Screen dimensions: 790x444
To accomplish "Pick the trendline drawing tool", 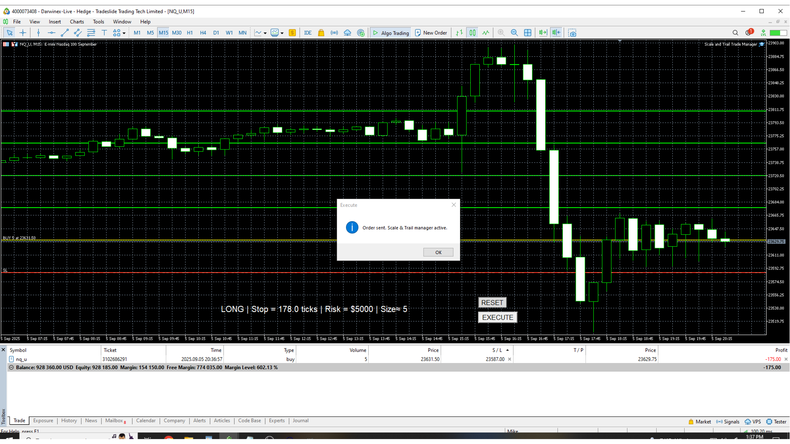I will [65, 33].
